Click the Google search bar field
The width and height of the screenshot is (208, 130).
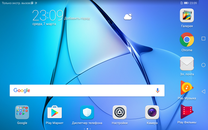pos(87,90)
